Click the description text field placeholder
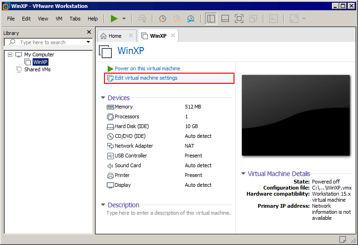 [x=168, y=213]
